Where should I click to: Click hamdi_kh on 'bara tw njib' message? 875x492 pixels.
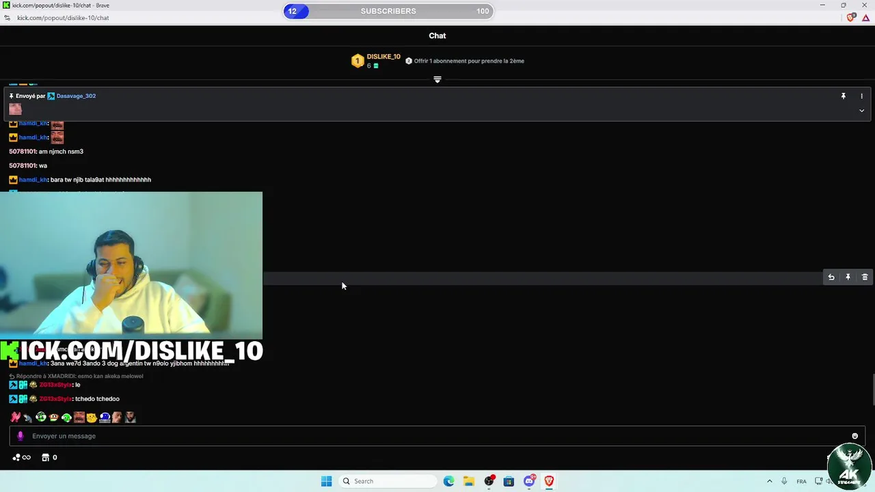pos(33,180)
